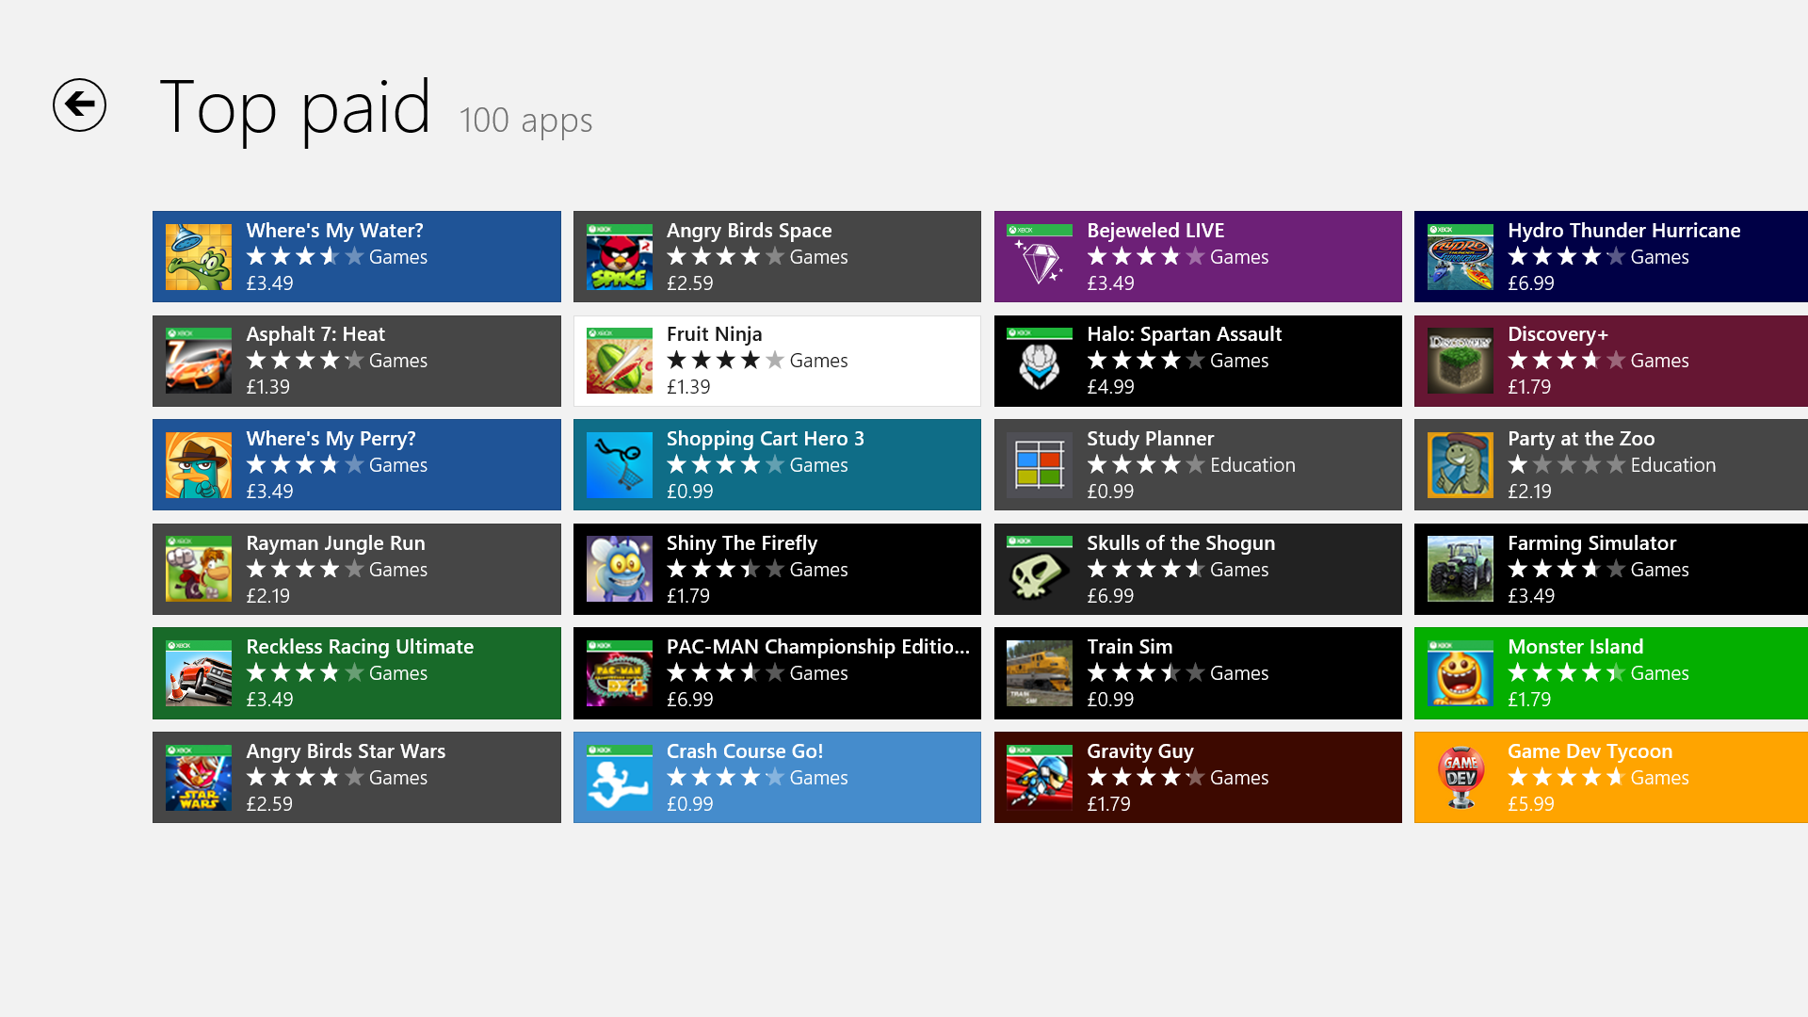Image resolution: width=1808 pixels, height=1017 pixels.
Task: Open the Where's My Water? crocodile icon
Action: point(199,256)
